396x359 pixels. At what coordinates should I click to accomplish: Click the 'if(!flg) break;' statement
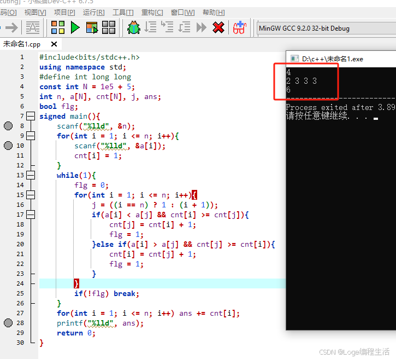pyautogui.click(x=107, y=293)
